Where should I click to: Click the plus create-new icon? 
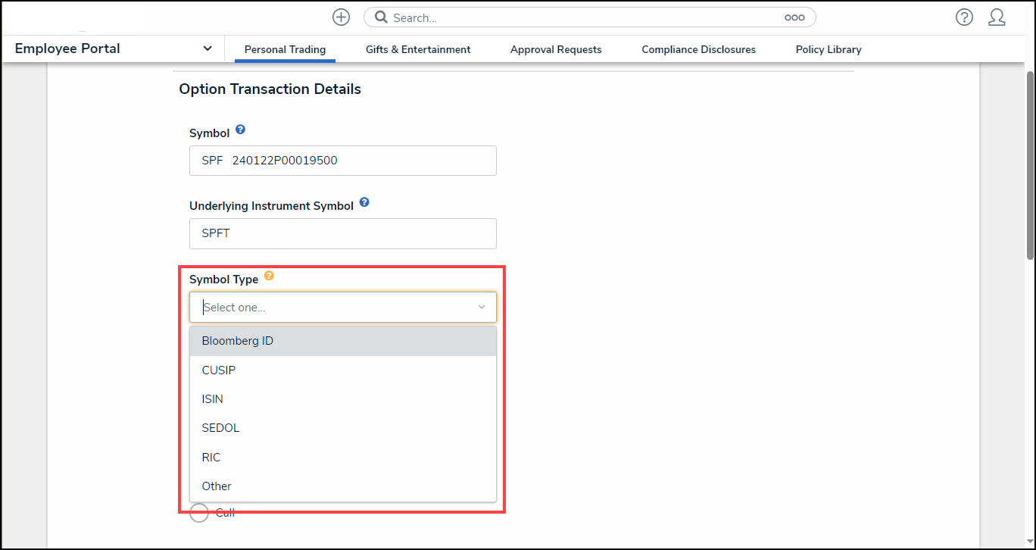341,17
